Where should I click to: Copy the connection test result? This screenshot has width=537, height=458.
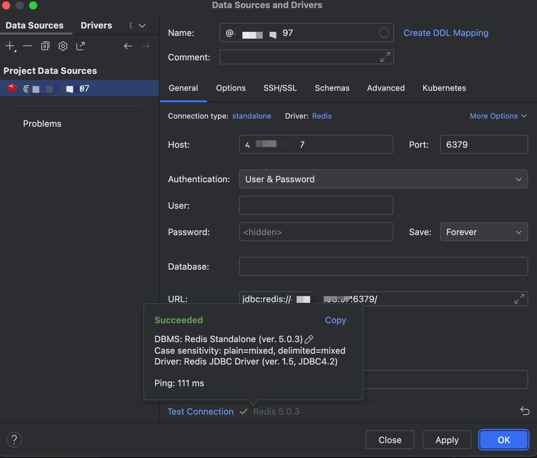[x=336, y=320]
